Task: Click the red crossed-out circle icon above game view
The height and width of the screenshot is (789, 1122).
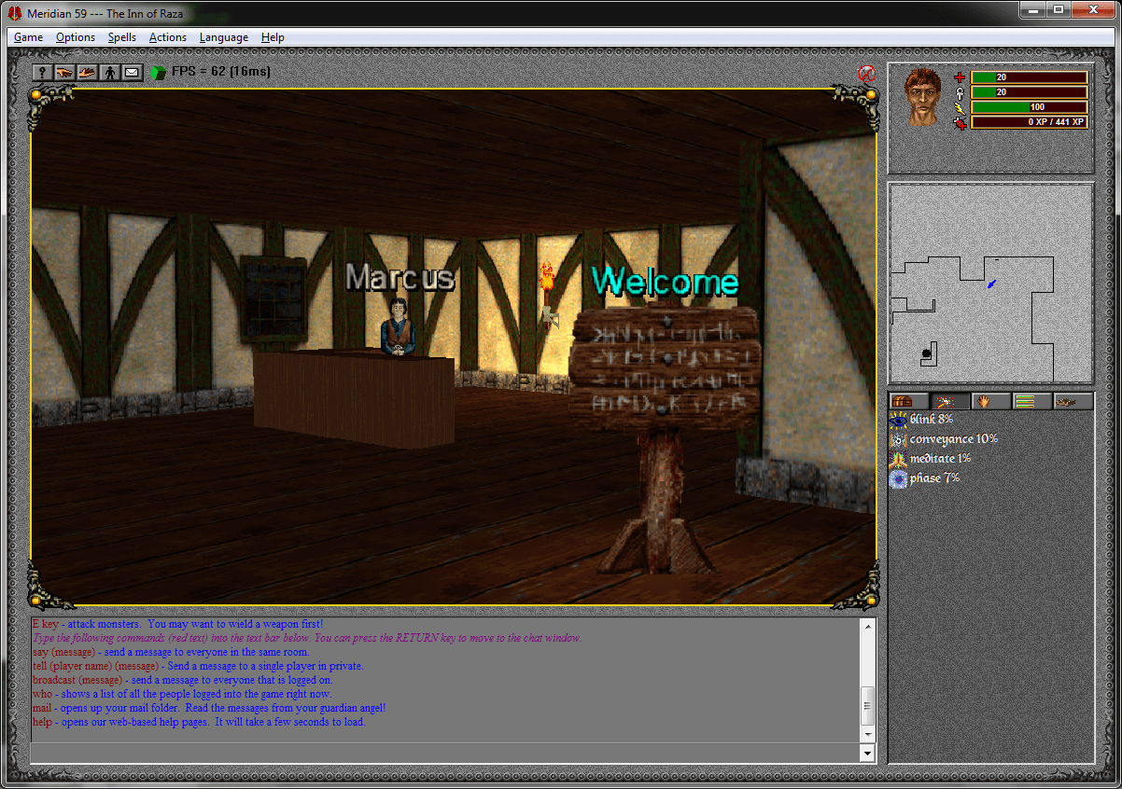Action: 866,73
